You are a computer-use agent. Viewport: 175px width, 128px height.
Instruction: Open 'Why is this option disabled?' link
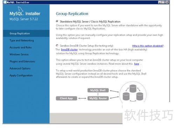[148, 46]
